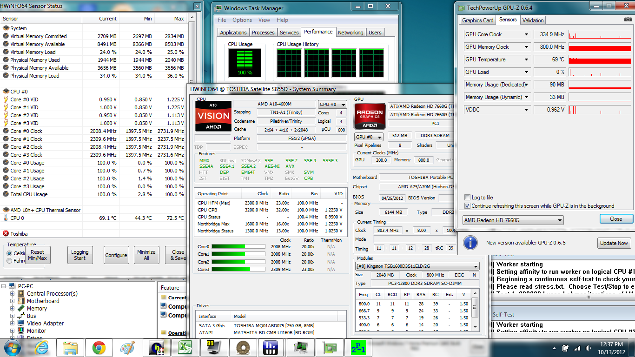Click the Monitor tree icon
Viewport: 635px width, 357px height.
[22, 331]
